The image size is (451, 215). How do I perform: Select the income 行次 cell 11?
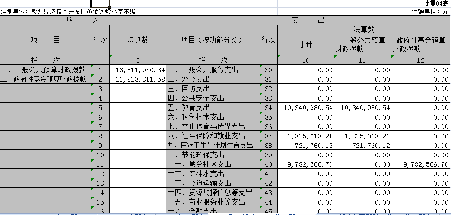[x=100, y=164]
